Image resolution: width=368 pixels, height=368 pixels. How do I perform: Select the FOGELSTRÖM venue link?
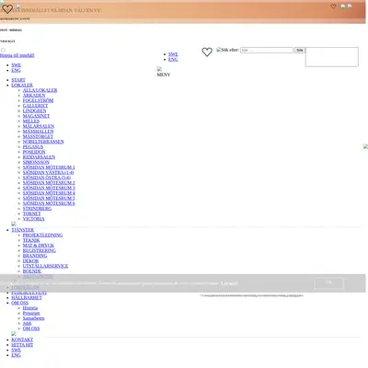pyautogui.click(x=38, y=100)
